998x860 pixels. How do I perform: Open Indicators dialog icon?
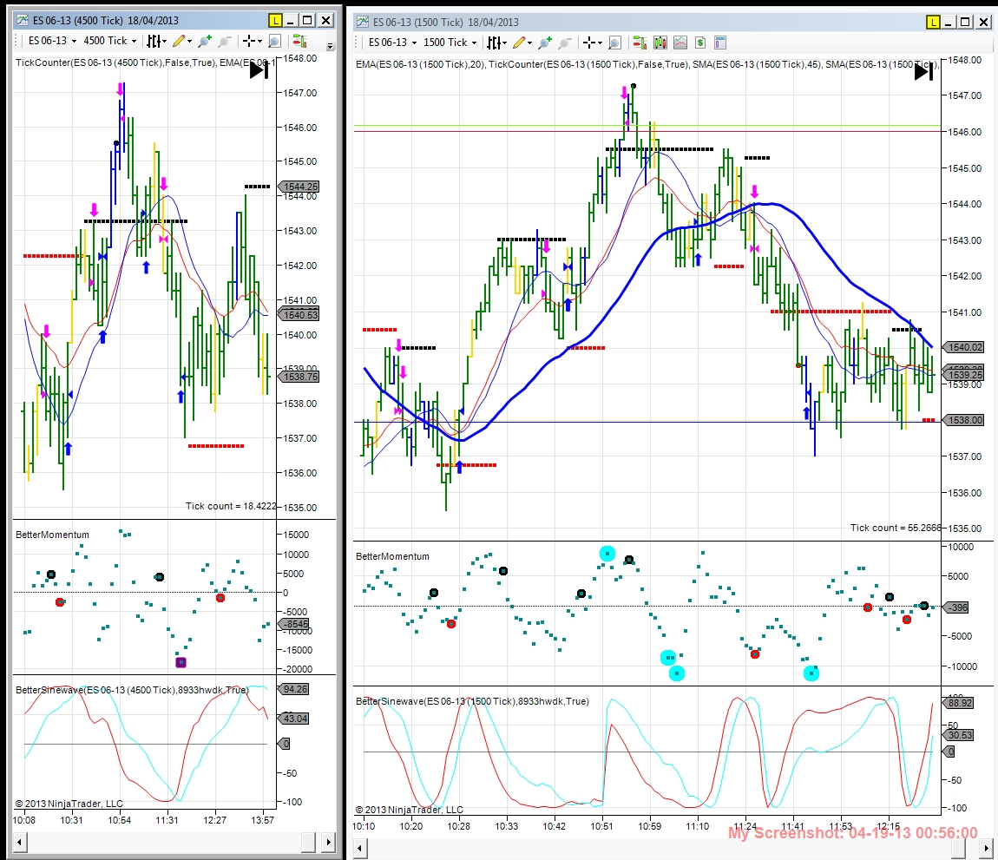coord(680,43)
